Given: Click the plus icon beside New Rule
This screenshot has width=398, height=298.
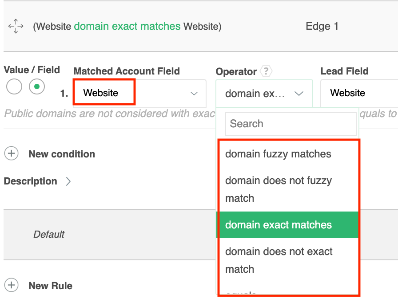Looking at the screenshot, I should [11, 286].
